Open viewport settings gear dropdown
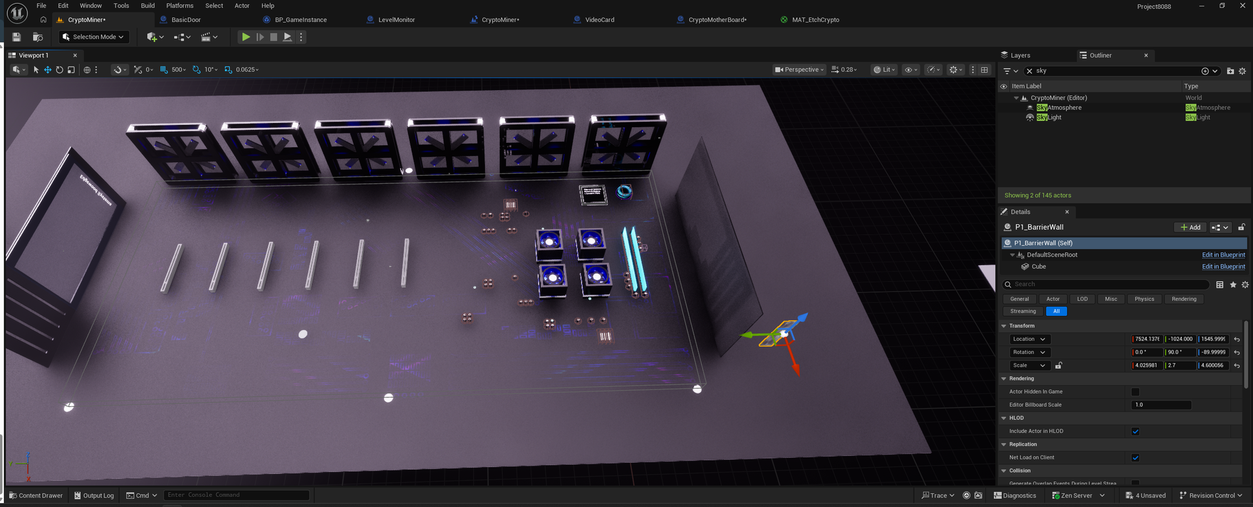The height and width of the screenshot is (507, 1253). tap(956, 69)
